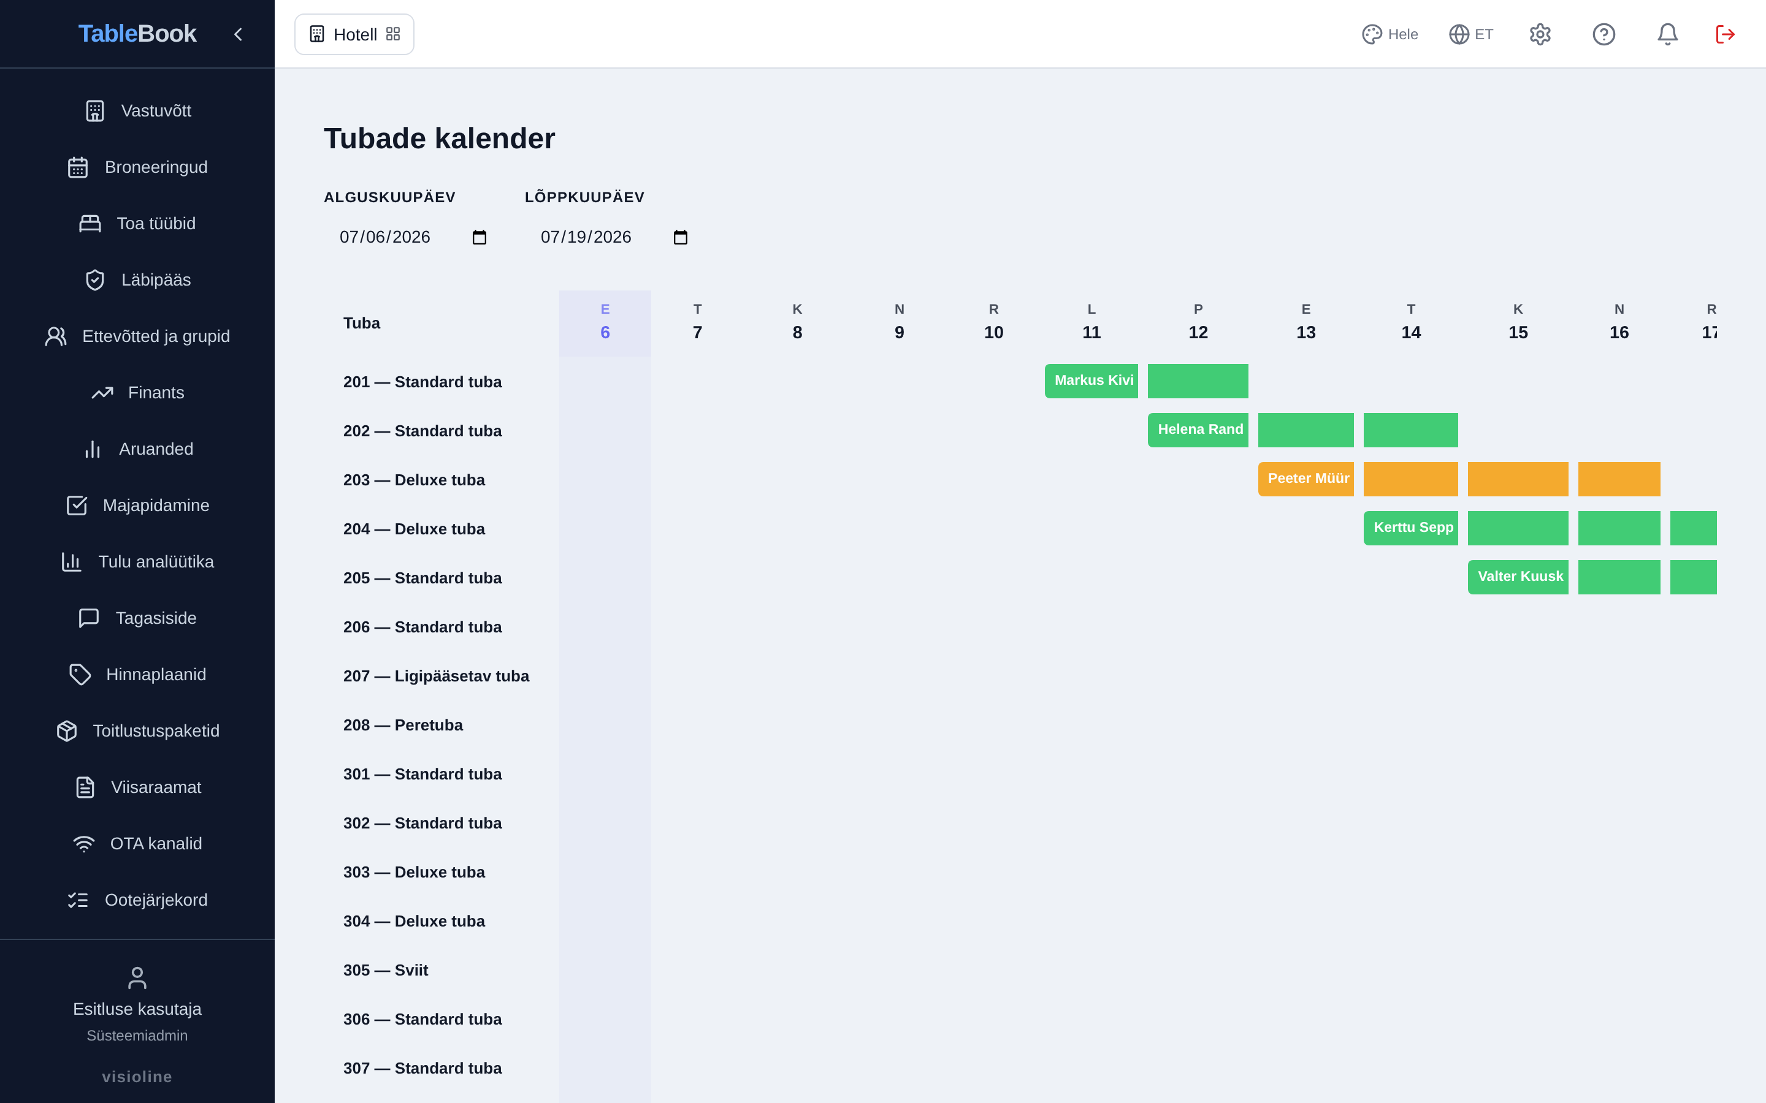Open the Finants menu item

(x=137, y=392)
